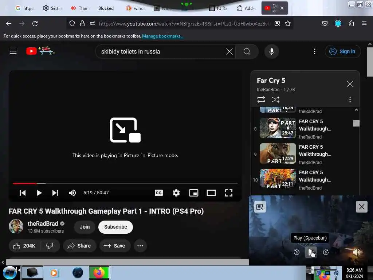Open Firefox taskbar icon

point(99,273)
